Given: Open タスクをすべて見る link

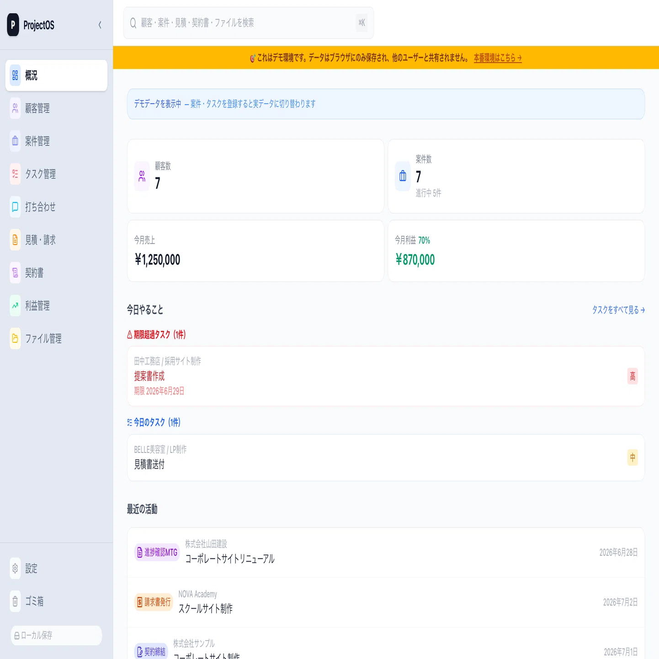Looking at the screenshot, I should 618,310.
